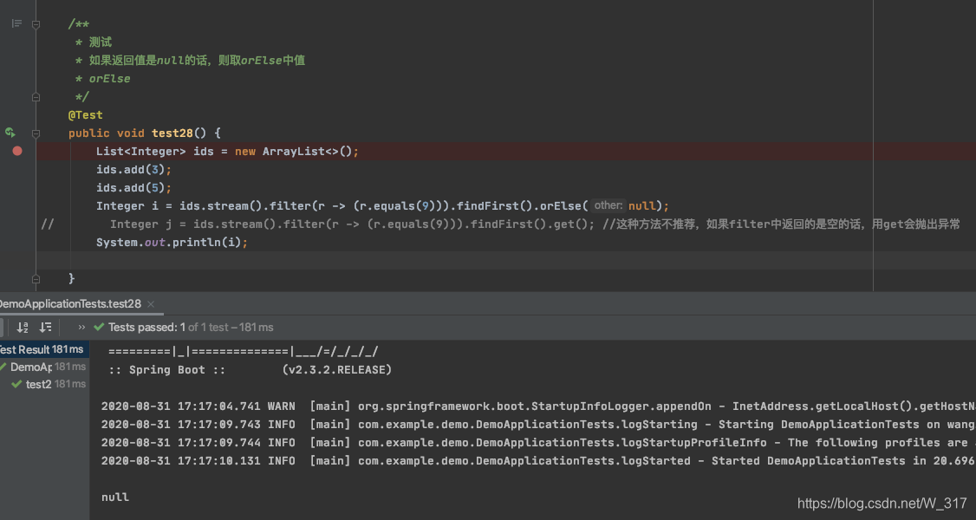Fold the test28 method at its declaration
The height and width of the screenshot is (520, 976).
click(36, 133)
